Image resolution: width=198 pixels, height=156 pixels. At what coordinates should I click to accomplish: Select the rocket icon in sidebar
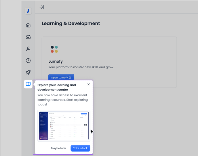pyautogui.click(x=28, y=72)
